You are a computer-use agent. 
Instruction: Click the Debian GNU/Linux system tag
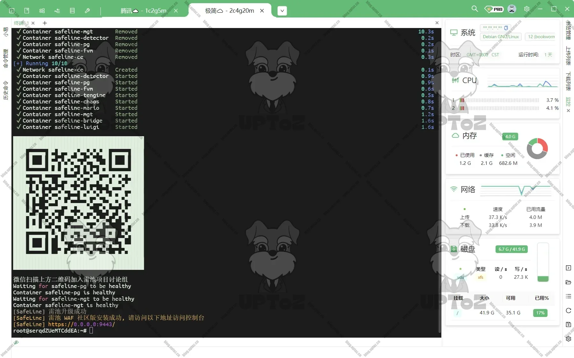point(501,37)
